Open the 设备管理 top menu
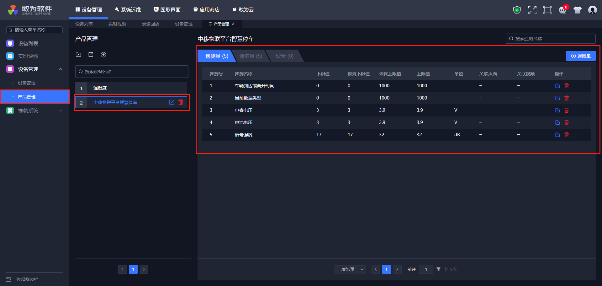 click(89, 10)
